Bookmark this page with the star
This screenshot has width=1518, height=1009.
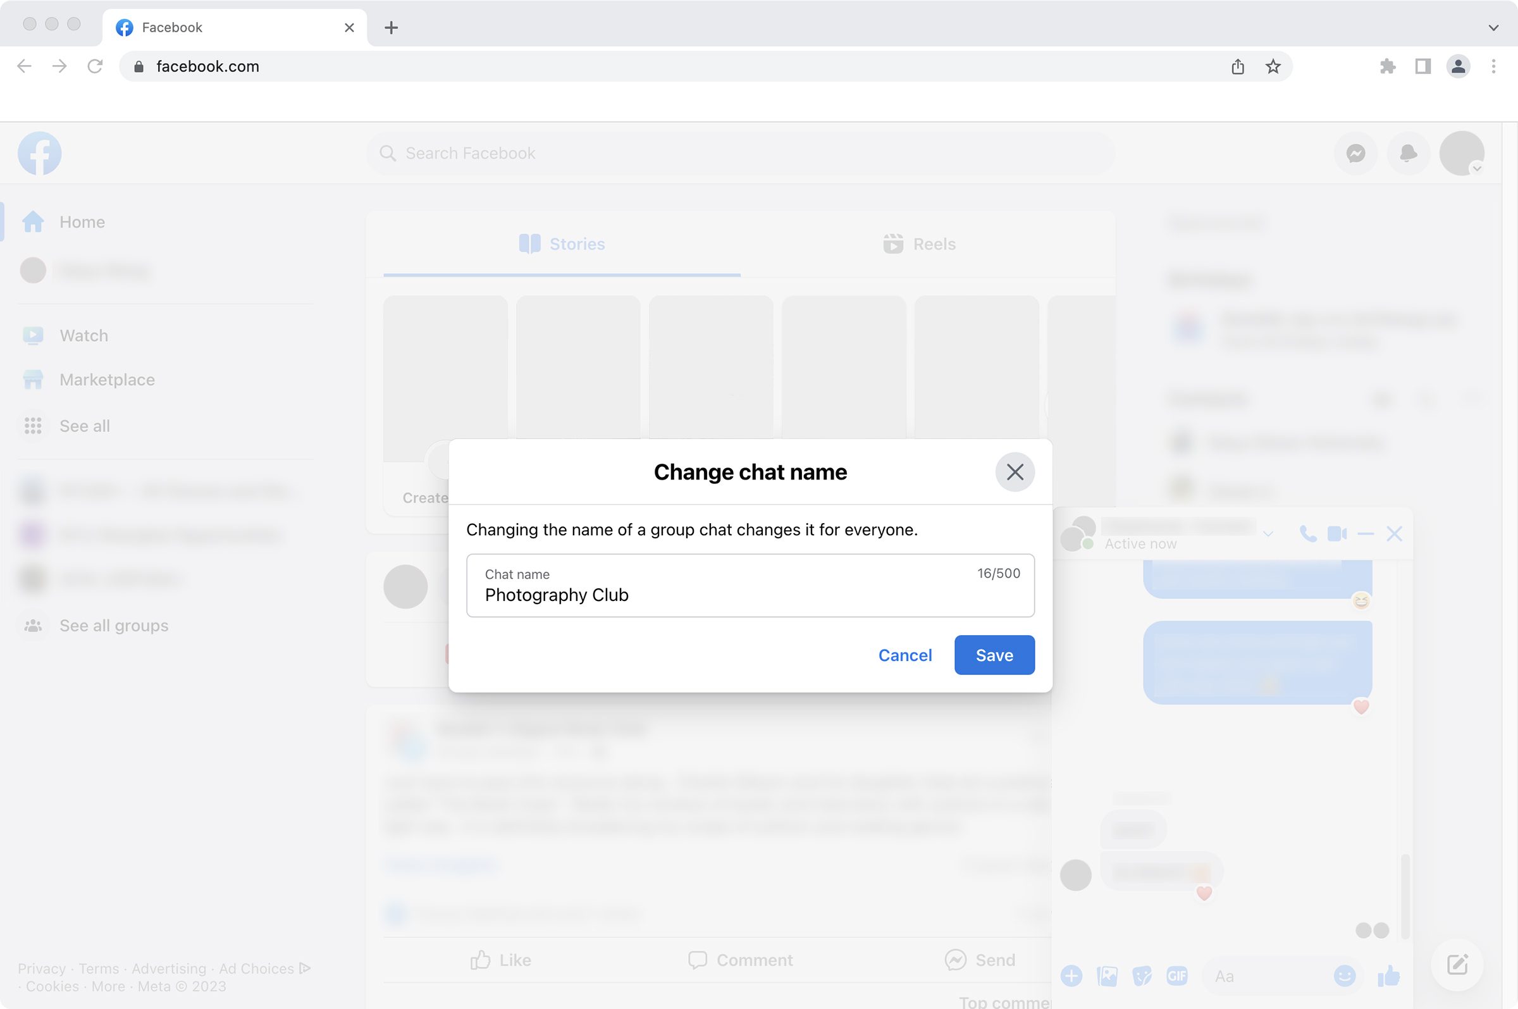[x=1273, y=66]
